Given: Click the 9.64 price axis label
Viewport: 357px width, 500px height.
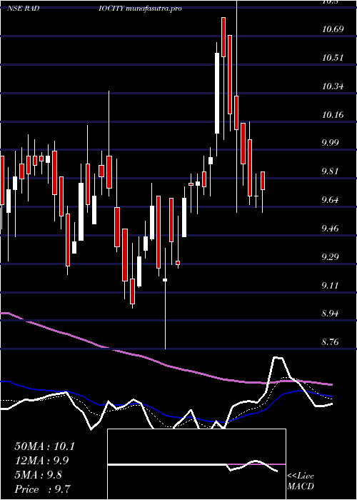Looking at the screenshot, I should [x=333, y=200].
